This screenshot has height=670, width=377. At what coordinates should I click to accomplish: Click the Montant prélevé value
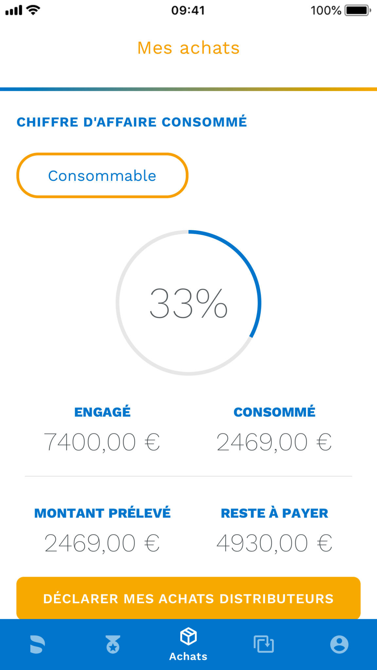102,543
